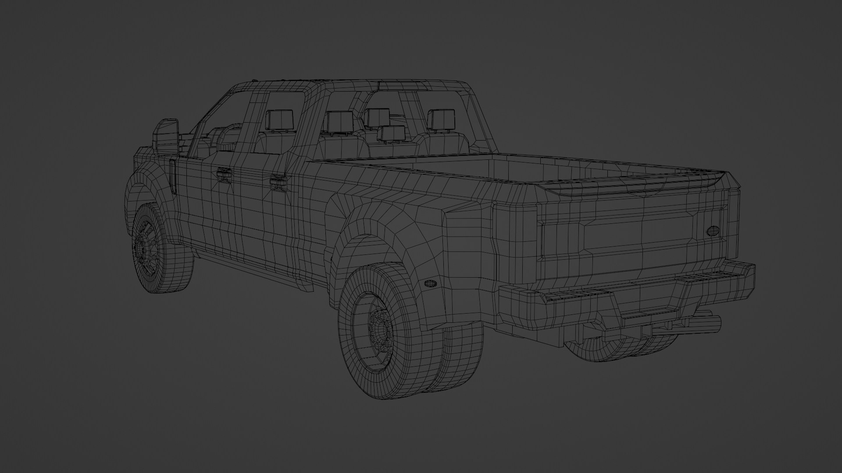This screenshot has width=842, height=473.
Task: Select the front door handle
Action: pyautogui.click(x=224, y=175)
